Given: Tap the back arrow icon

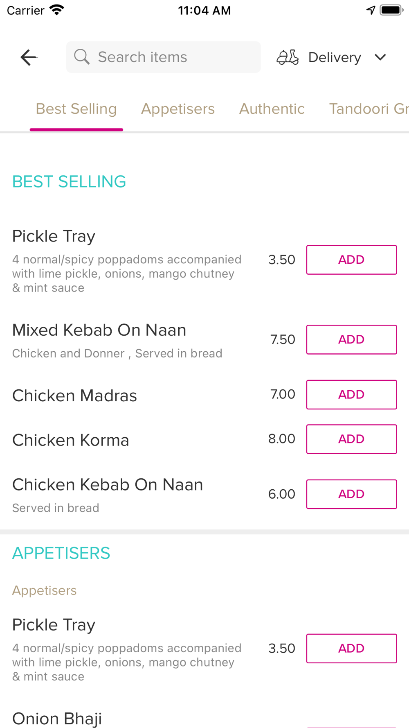Looking at the screenshot, I should point(29,57).
